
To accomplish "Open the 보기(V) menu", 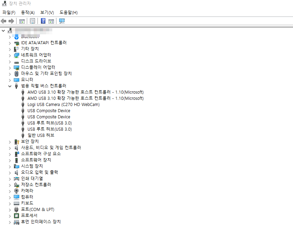I will tap(47, 12).
